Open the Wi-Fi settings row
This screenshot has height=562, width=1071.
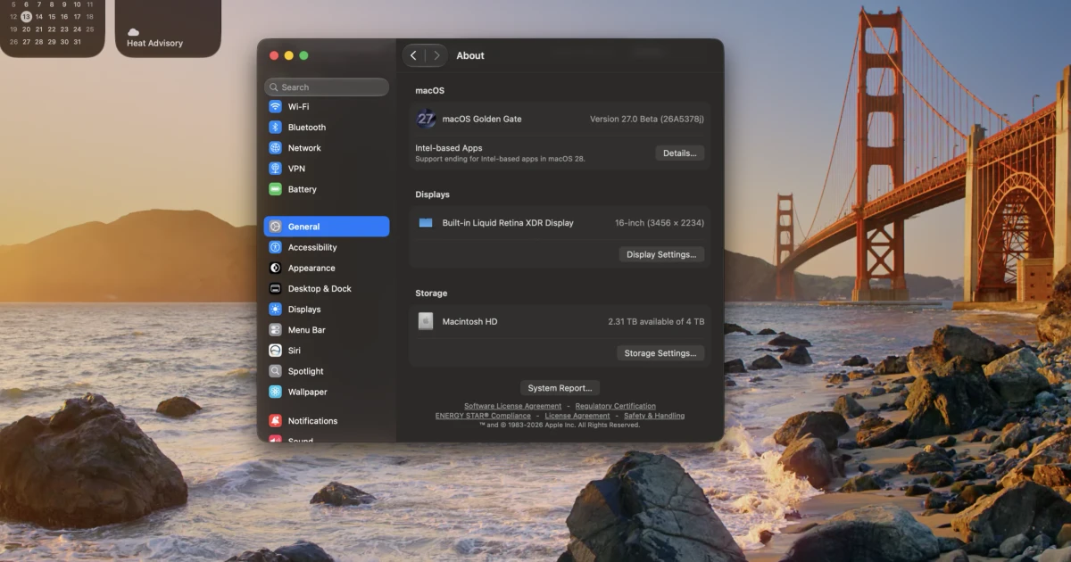327,106
